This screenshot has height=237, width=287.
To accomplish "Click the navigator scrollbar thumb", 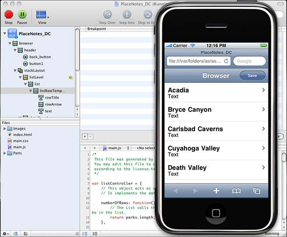I will [x=77, y=50].
